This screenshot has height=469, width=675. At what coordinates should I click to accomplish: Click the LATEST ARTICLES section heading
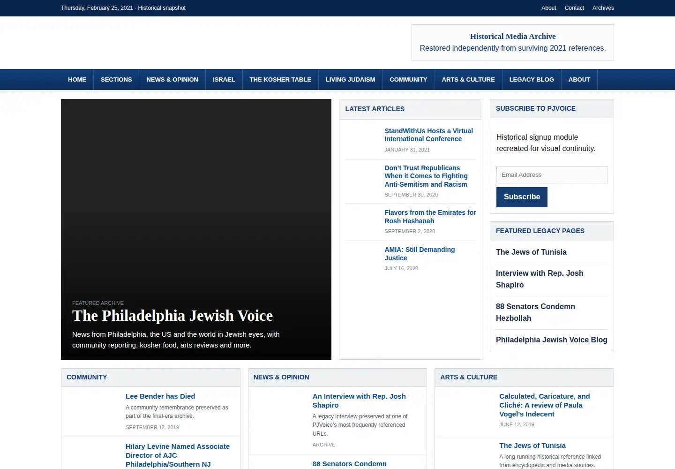(375, 109)
